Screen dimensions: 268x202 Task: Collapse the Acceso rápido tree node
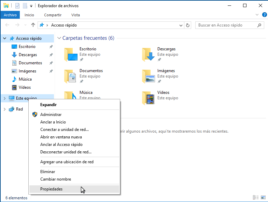(5, 38)
